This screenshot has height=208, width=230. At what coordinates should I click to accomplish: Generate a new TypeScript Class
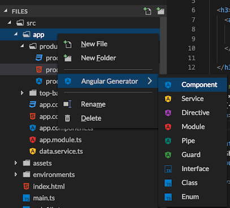tap(193, 183)
